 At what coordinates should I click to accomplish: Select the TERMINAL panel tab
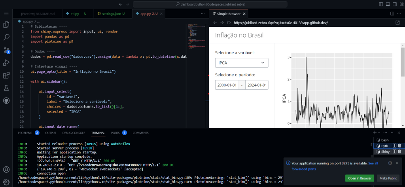(x=98, y=133)
